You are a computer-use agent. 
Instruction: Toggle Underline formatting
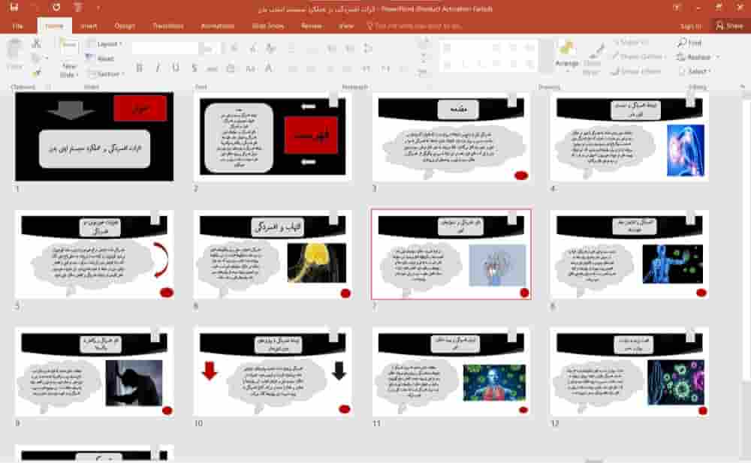(175, 68)
